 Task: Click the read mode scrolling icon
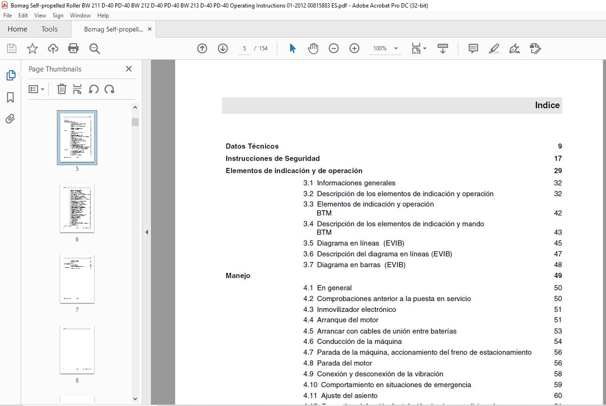point(443,48)
